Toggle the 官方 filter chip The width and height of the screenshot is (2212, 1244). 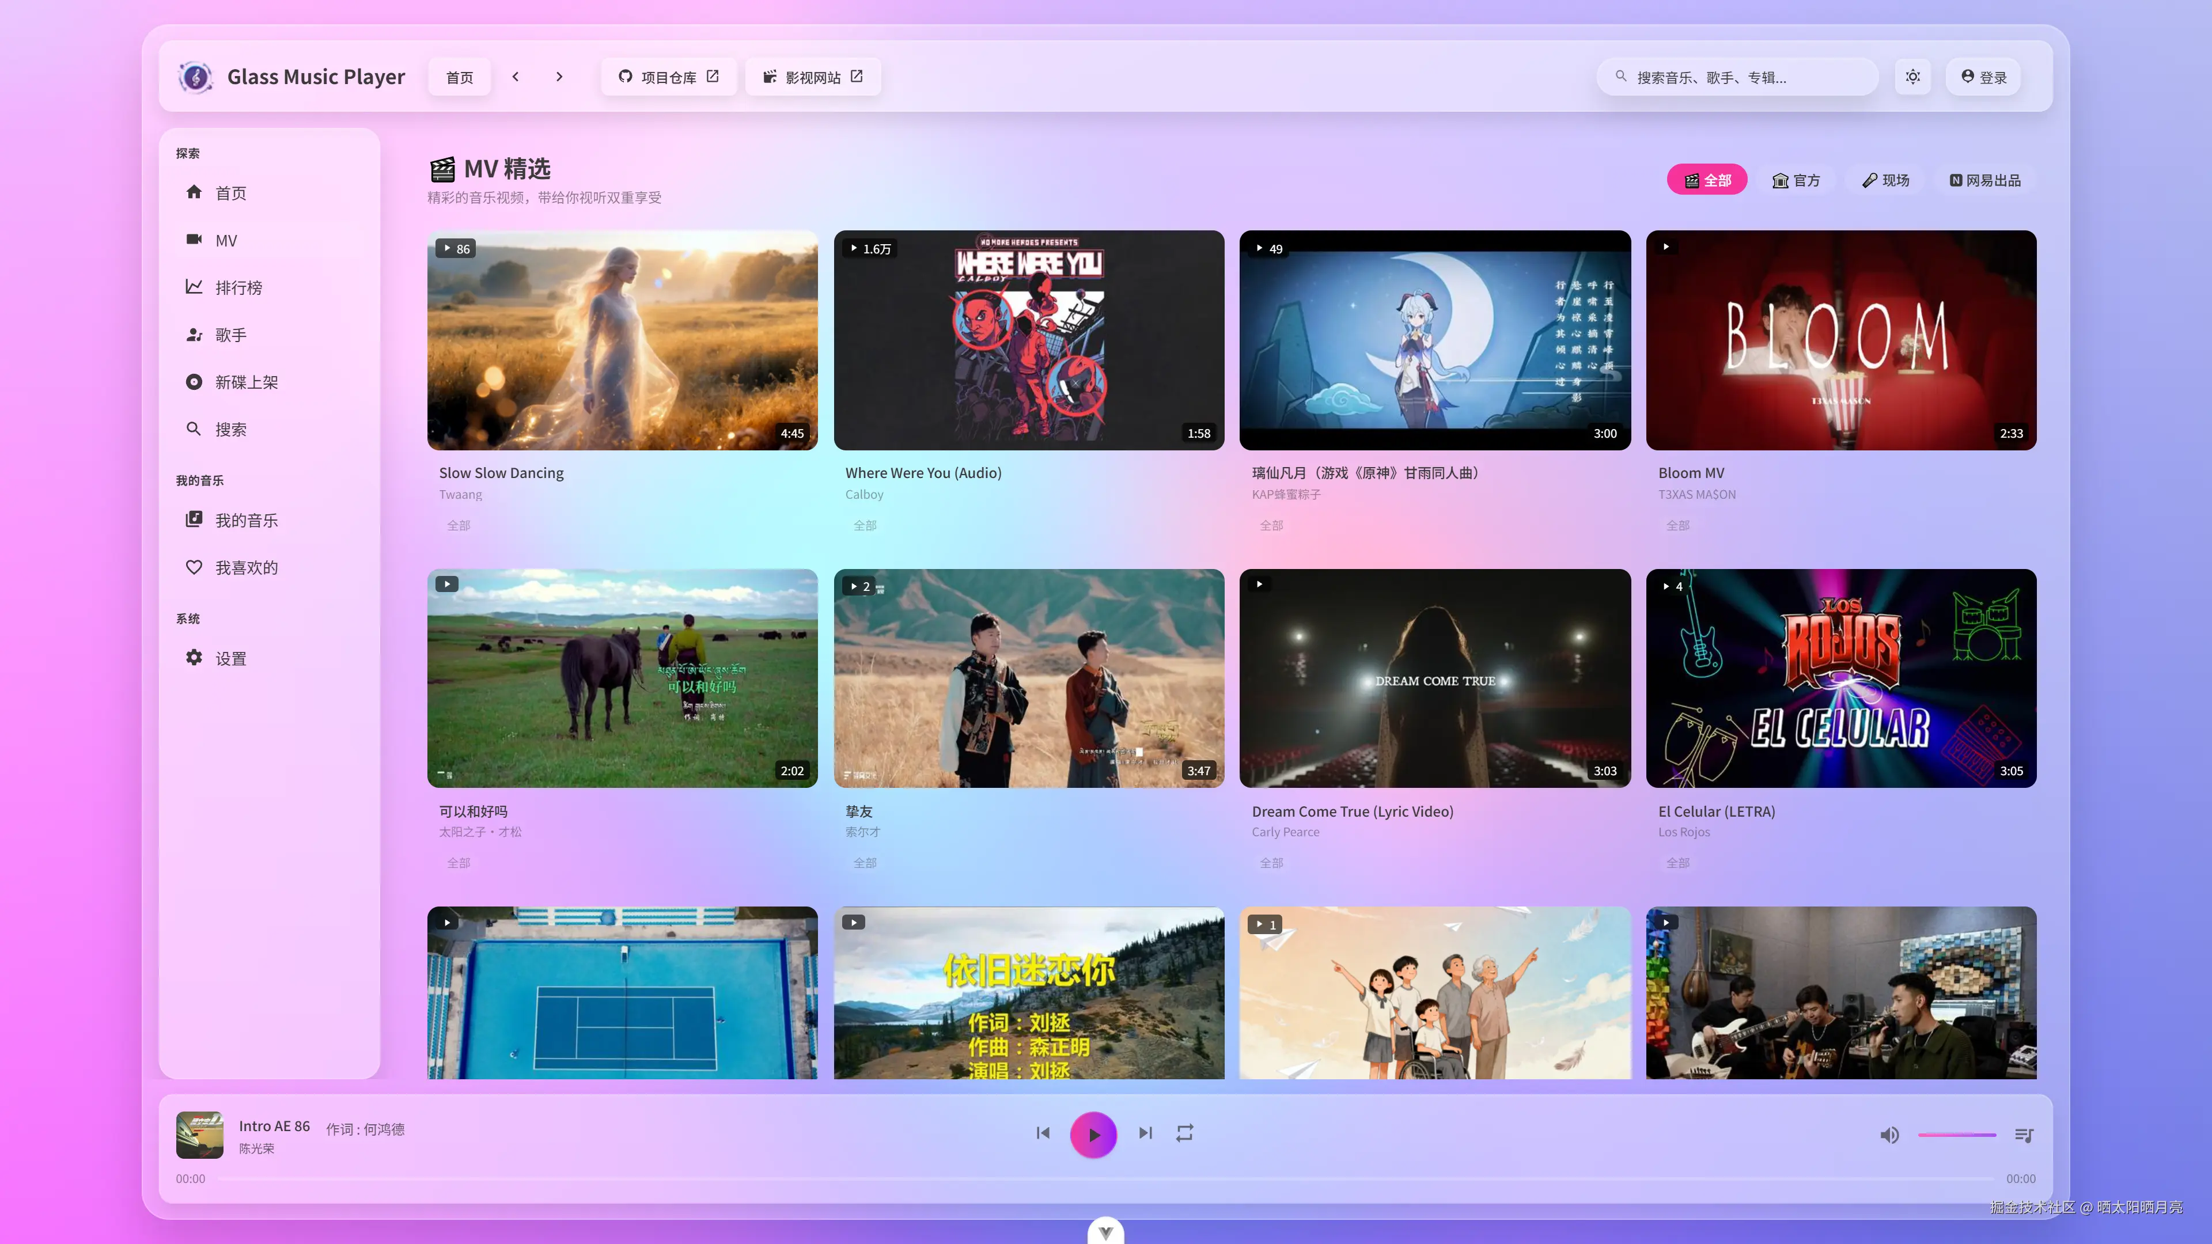pos(1797,180)
